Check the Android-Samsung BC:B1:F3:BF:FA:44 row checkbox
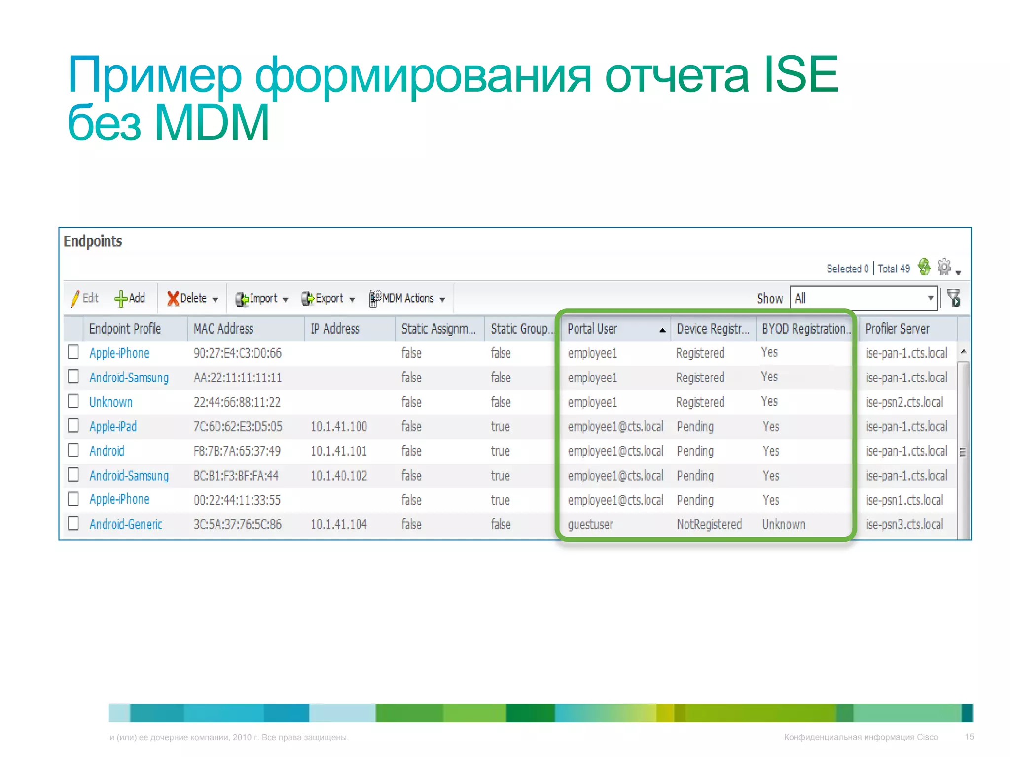 (x=73, y=475)
